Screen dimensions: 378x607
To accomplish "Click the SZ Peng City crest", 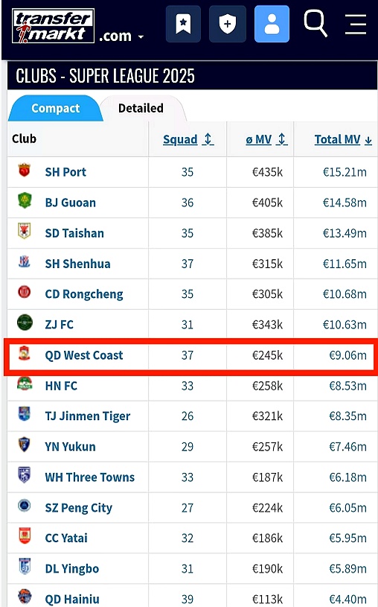I will [25, 506].
